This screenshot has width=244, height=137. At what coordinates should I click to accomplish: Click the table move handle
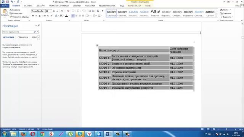[97, 45]
